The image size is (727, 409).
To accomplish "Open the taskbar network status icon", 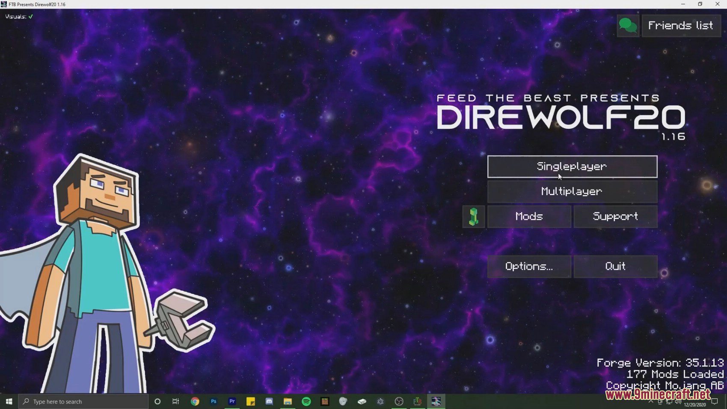I will pos(669,402).
